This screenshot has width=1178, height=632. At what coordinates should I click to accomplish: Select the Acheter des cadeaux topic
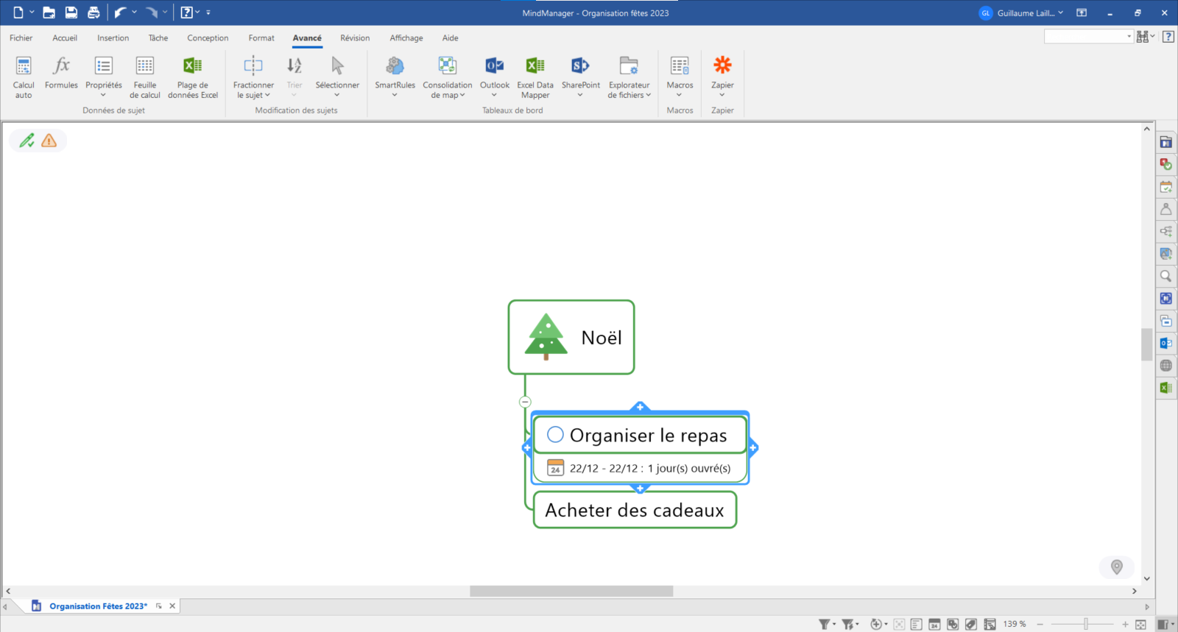(x=634, y=511)
